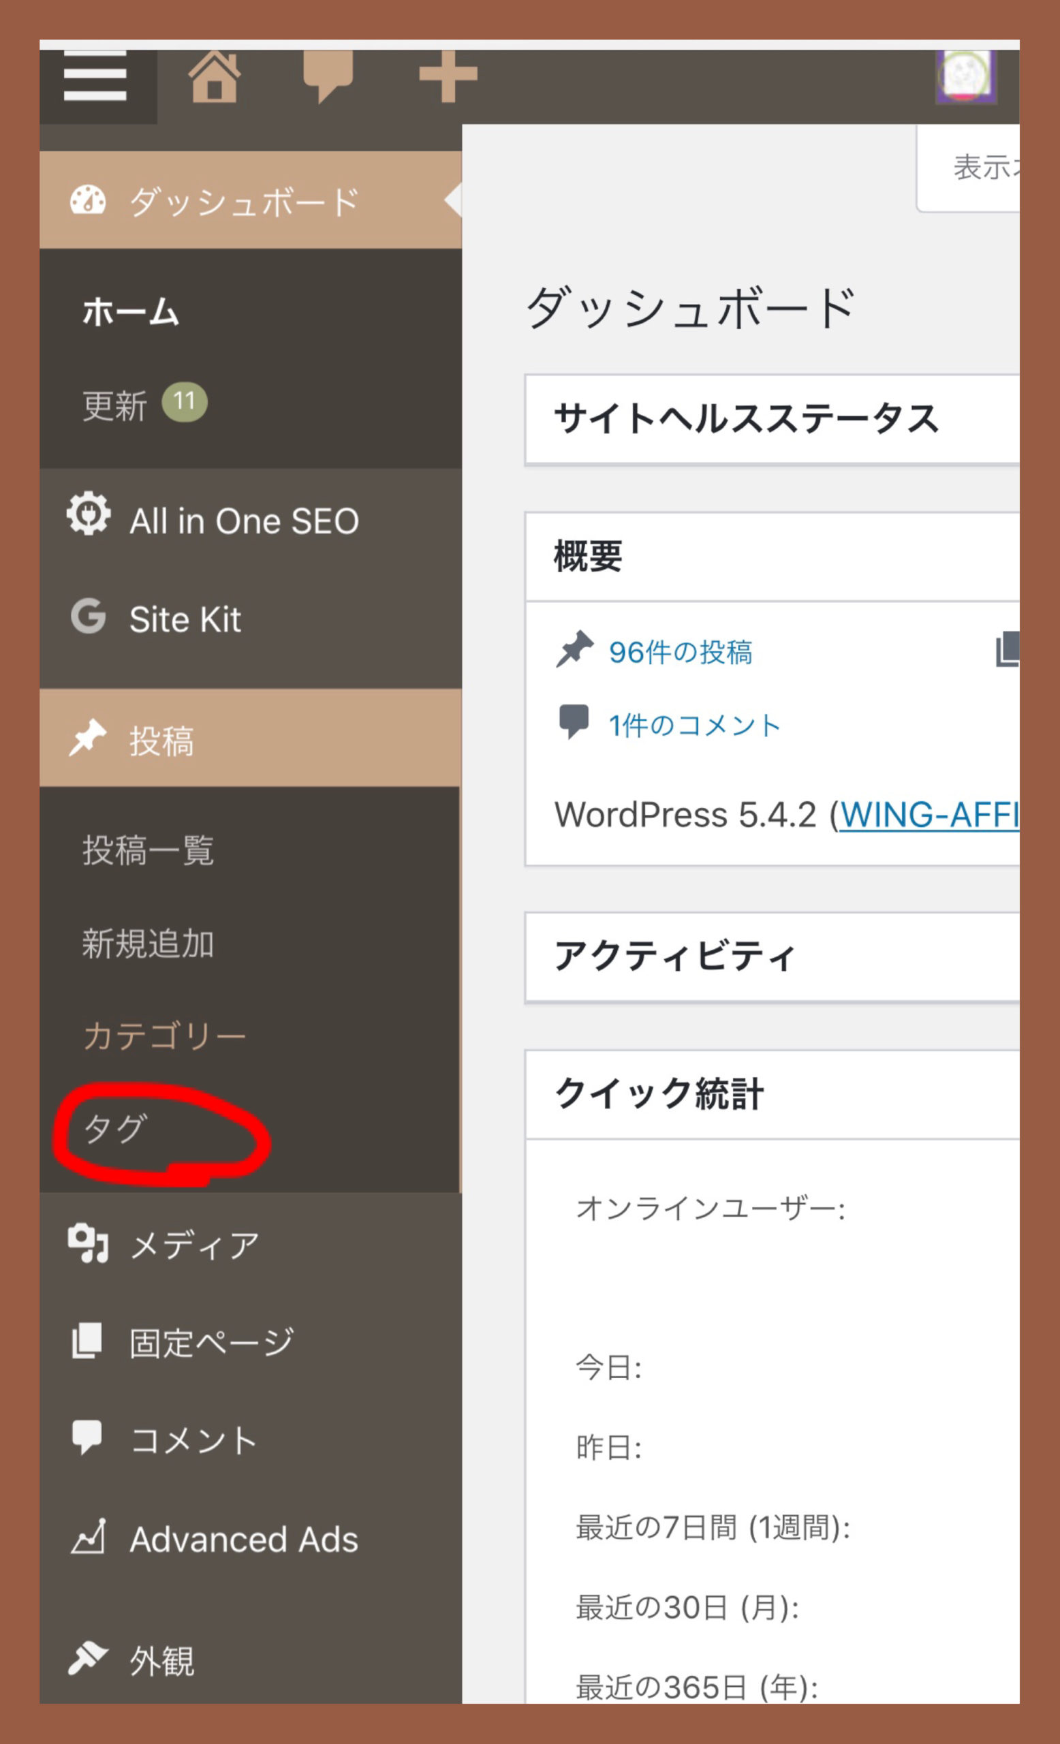Open the ダッシュボード menu item
The height and width of the screenshot is (1744, 1060).
pos(243,202)
